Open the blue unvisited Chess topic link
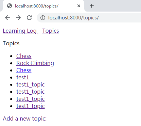Screen dimensions: 141x126 point(24,70)
